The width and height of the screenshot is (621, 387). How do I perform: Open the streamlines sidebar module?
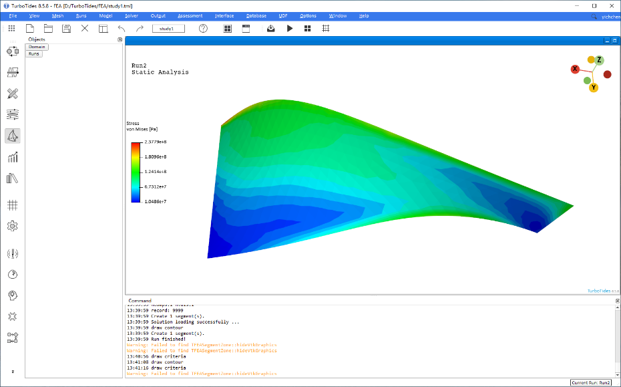point(13,114)
